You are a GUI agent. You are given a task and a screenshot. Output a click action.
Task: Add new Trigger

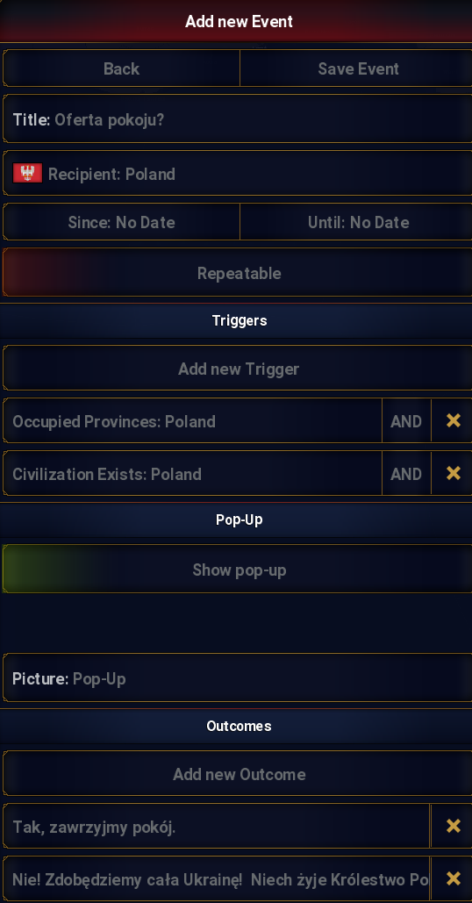pyautogui.click(x=237, y=369)
